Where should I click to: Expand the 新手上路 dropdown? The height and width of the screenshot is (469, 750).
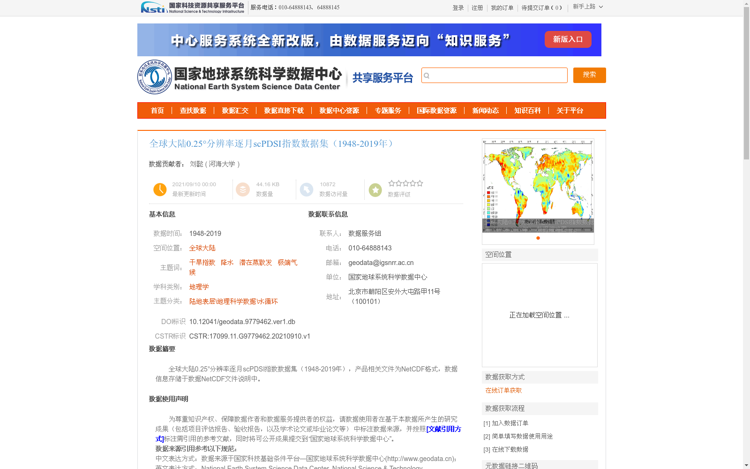point(588,7)
